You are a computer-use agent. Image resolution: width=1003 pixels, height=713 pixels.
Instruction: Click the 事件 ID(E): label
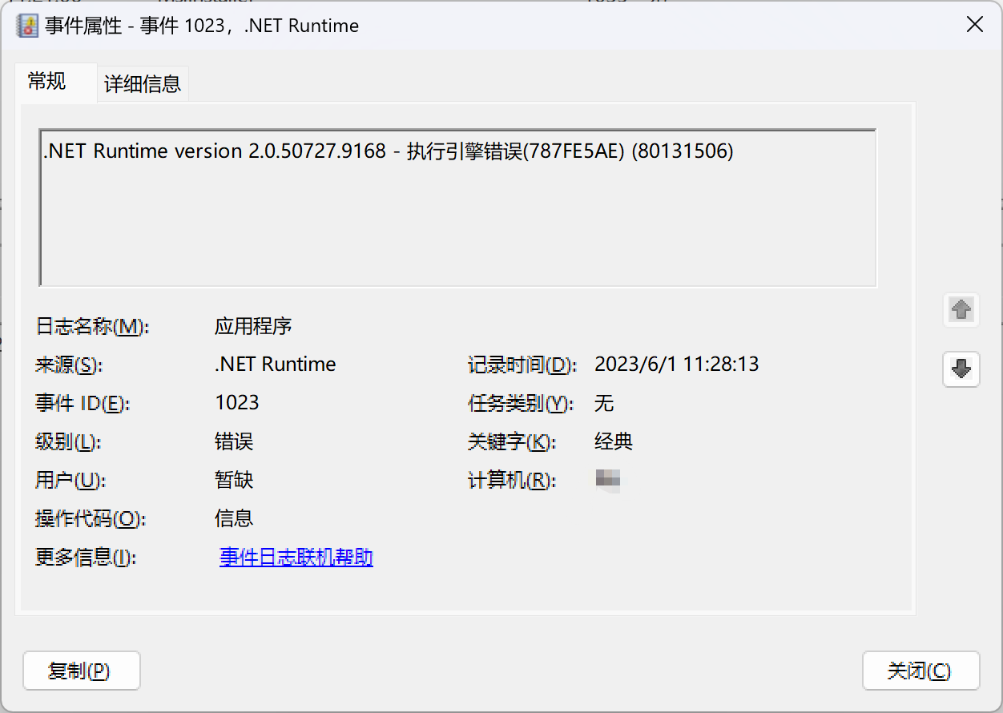point(82,404)
